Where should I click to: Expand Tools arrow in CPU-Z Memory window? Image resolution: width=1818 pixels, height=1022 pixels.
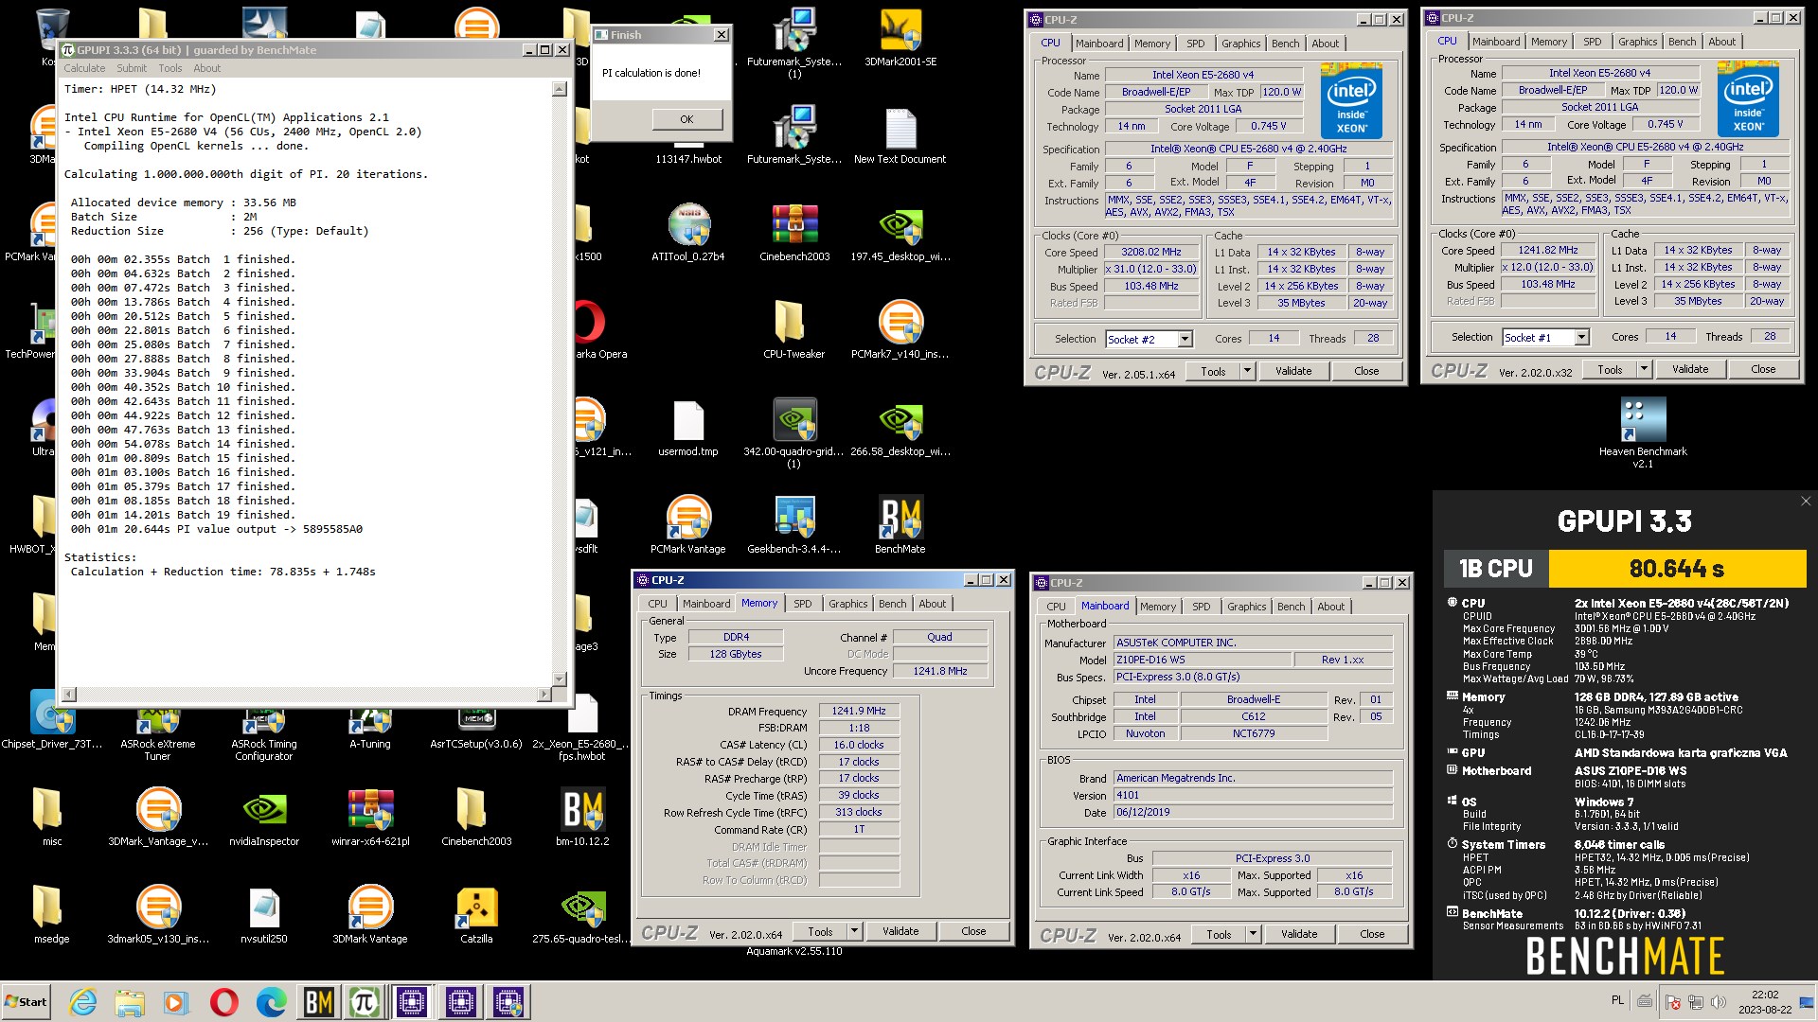(x=854, y=931)
